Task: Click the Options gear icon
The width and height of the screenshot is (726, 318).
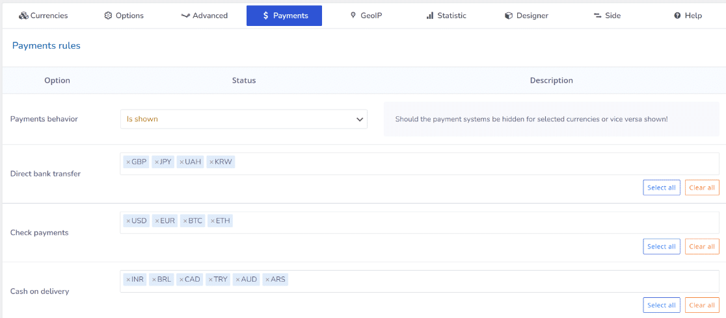Action: pos(109,16)
